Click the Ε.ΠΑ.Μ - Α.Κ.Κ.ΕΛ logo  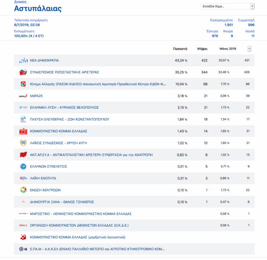(23, 249)
